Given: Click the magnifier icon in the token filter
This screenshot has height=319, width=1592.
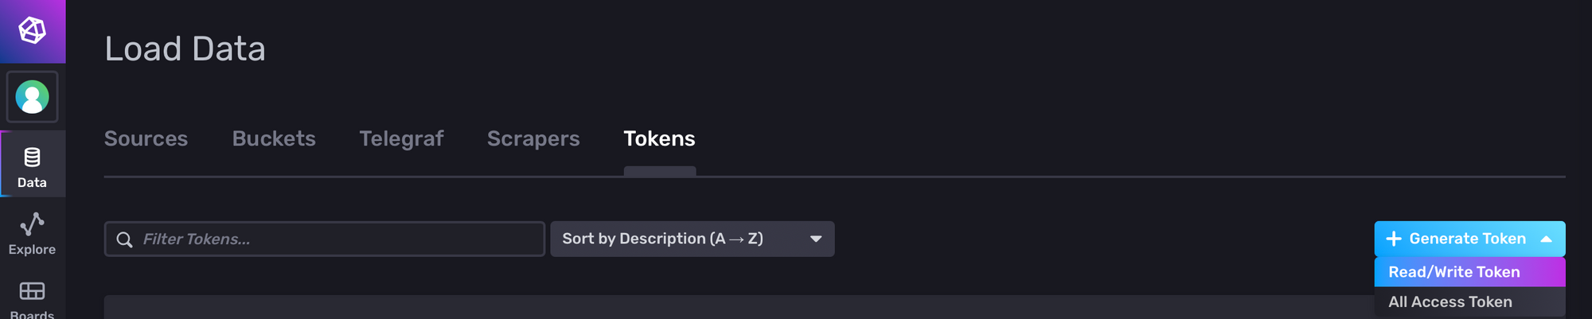Looking at the screenshot, I should point(124,239).
